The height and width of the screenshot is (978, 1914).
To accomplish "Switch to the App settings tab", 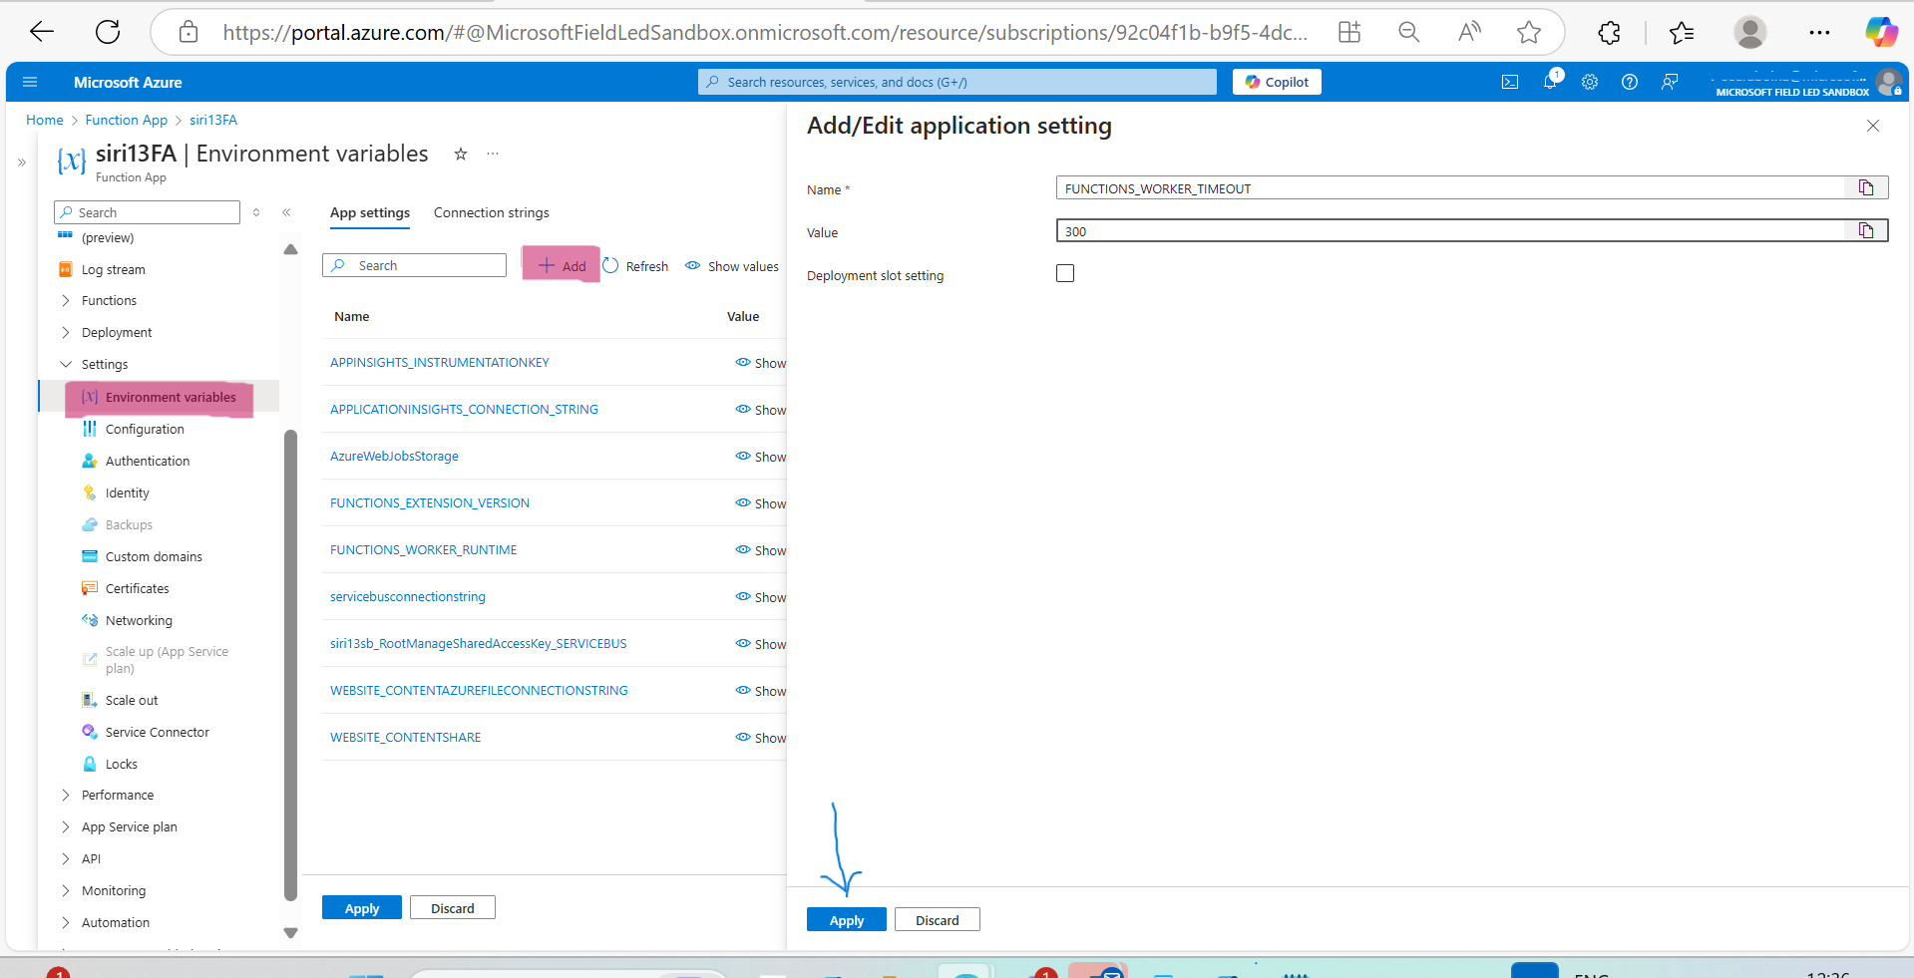I will [370, 213].
